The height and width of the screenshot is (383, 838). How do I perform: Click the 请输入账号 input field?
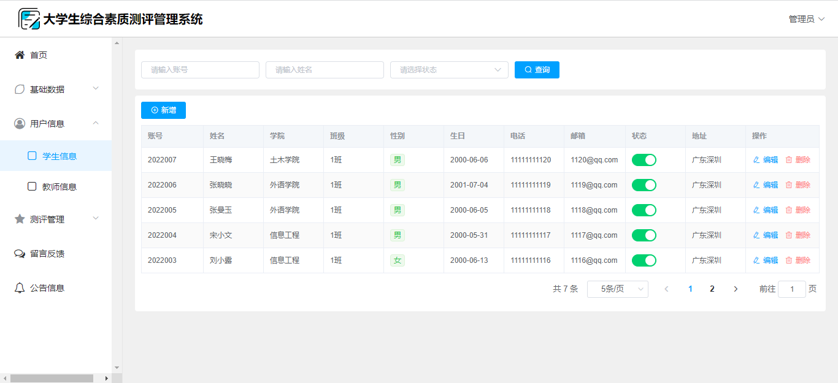coord(200,70)
